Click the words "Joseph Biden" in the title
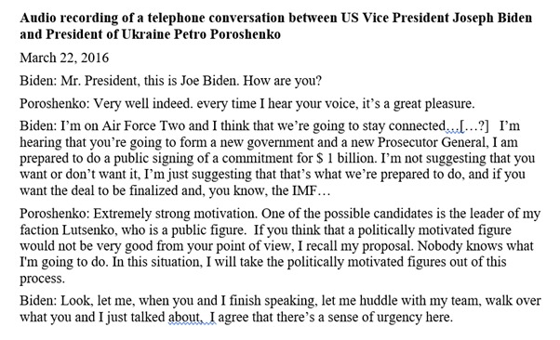This screenshot has height=340, width=560. pos(492,18)
